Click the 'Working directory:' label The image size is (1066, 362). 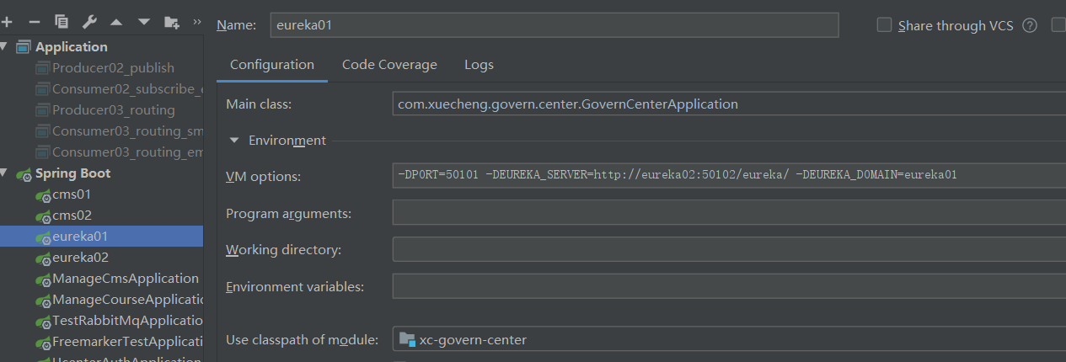(x=283, y=250)
